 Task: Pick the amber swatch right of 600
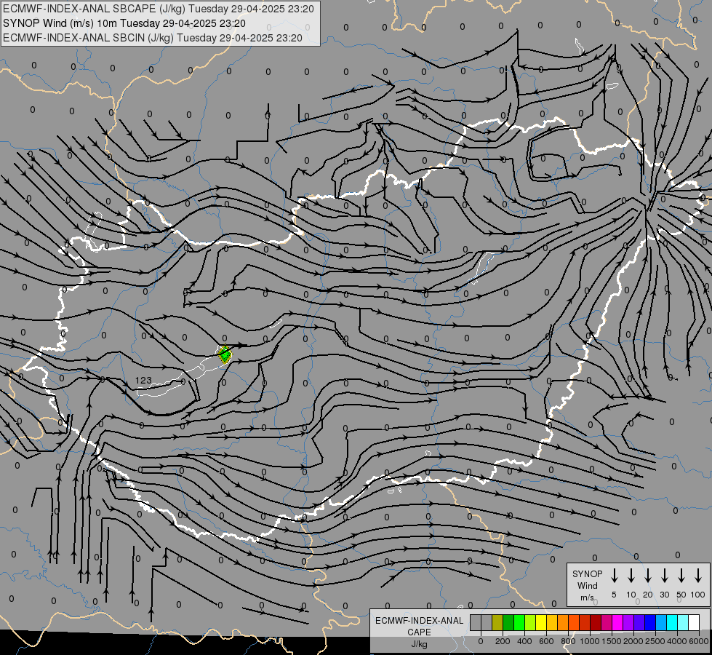(552, 622)
